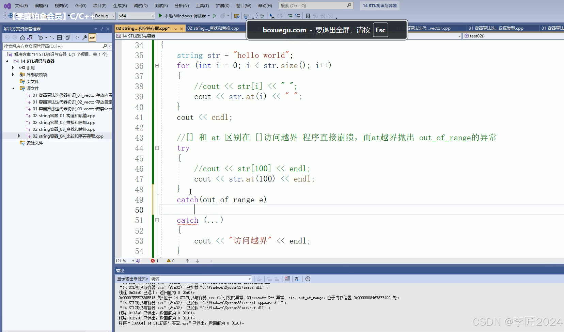This screenshot has height=332, width=564.
Task: Open the 工具(T) menu
Action: (x=202, y=6)
